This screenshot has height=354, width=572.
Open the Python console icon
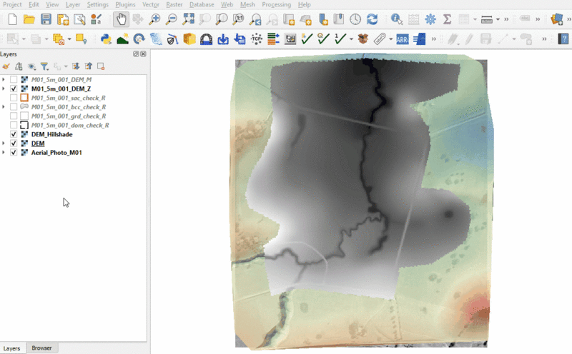pos(107,39)
